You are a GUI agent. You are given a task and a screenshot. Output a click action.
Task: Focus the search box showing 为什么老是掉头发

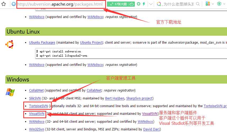(178, 4)
